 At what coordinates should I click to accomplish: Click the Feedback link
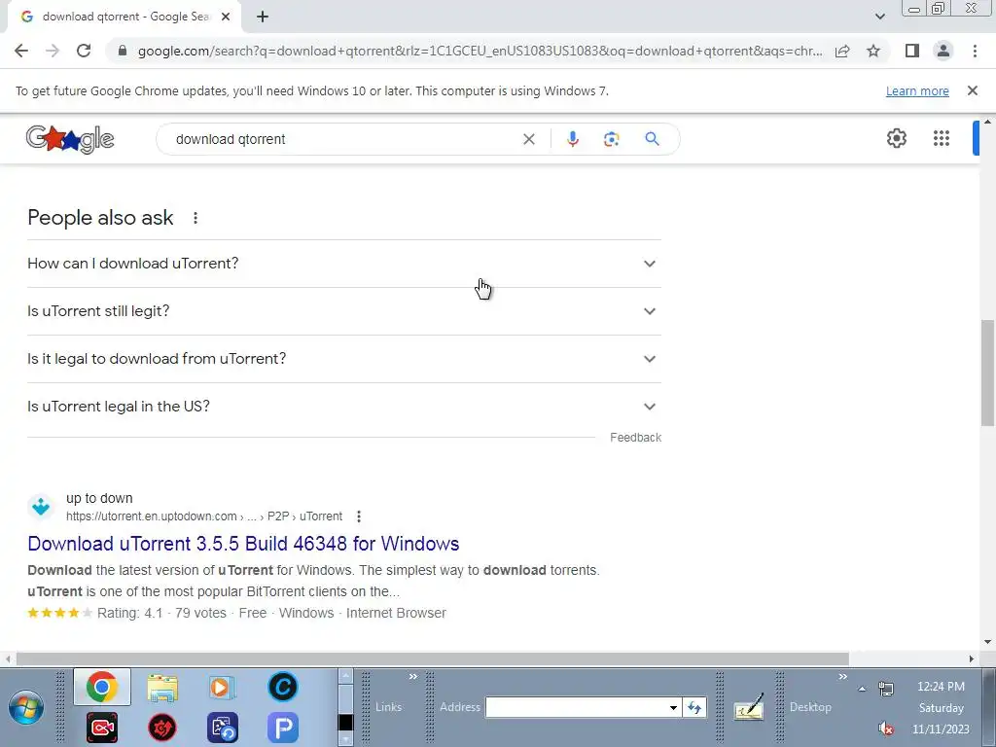[x=636, y=438]
